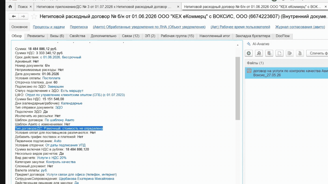Open the validity term link с 01.06.2026, бессрочный
This screenshot has width=328, height=184.
[61, 57]
